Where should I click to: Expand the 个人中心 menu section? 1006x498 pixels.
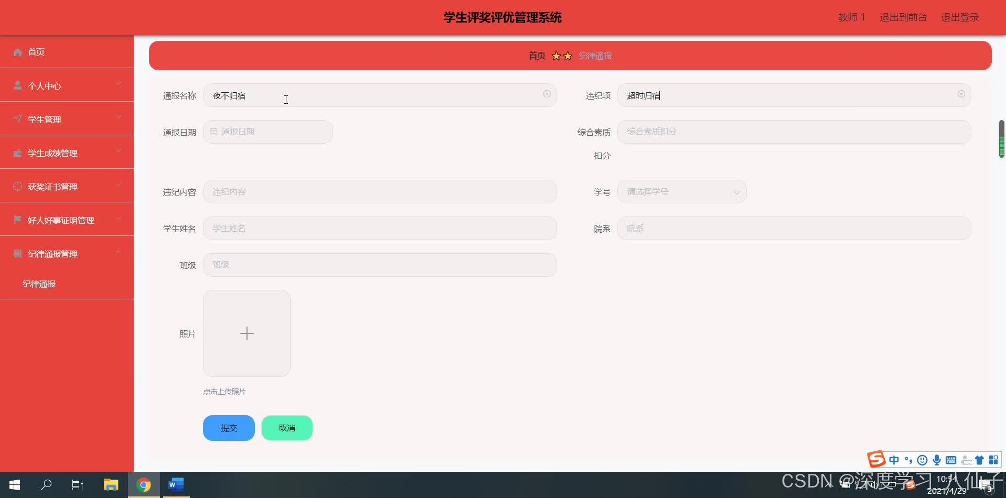[117, 84]
